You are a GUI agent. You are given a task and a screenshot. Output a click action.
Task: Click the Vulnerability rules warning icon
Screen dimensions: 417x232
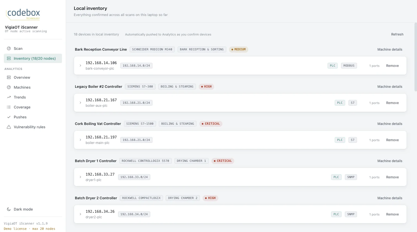point(9,127)
